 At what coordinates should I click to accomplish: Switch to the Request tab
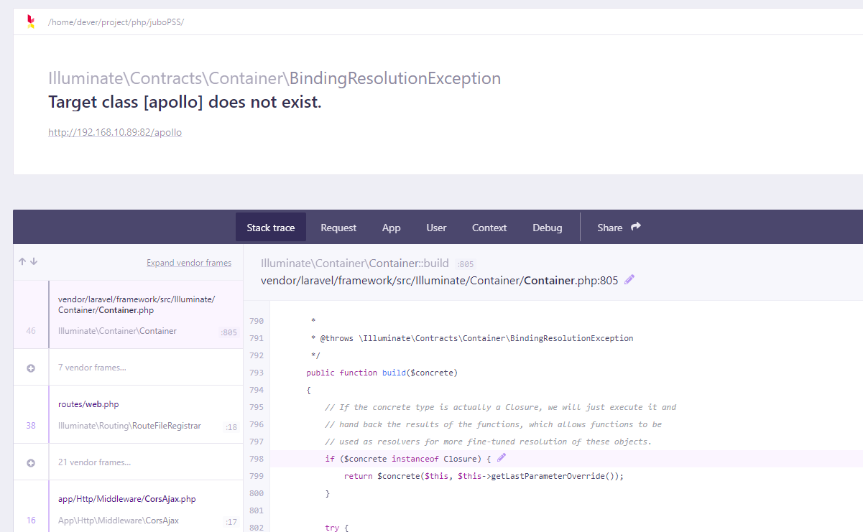click(338, 228)
